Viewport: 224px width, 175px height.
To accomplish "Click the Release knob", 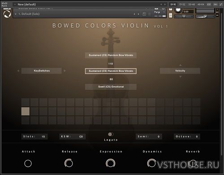I will (69, 163).
